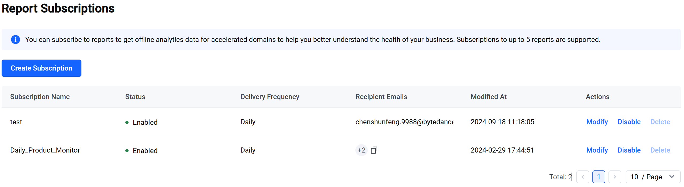
Task: Expand the 10 / Page dropdown
Action: point(653,177)
